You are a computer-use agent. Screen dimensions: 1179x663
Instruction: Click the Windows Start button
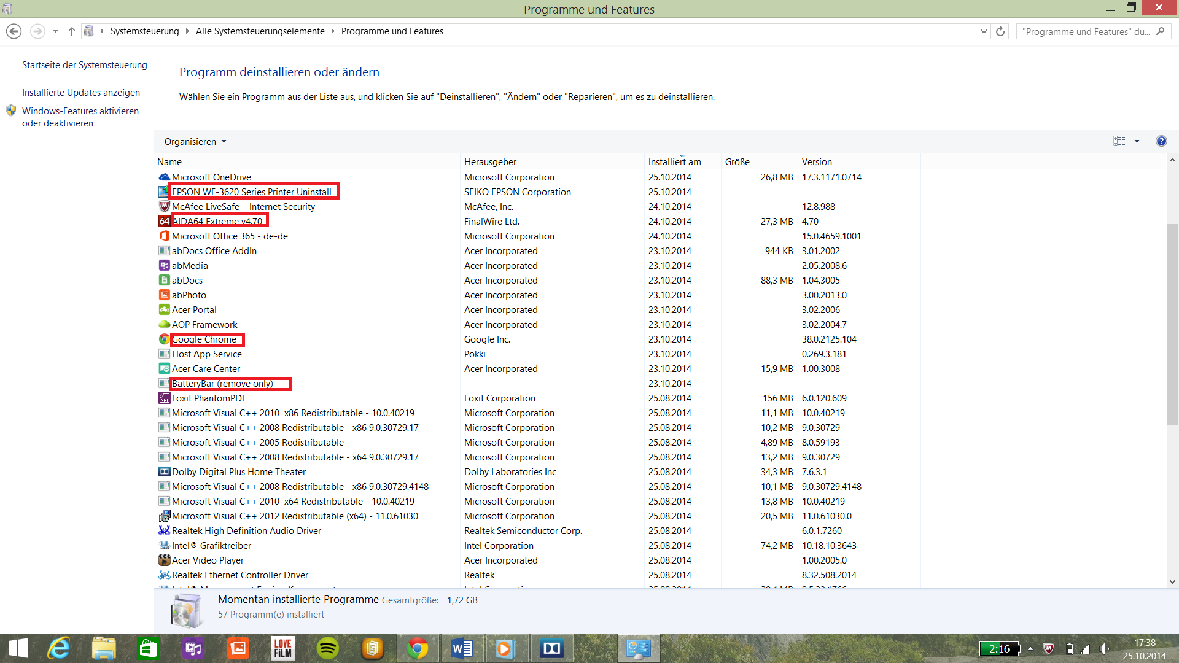[18, 648]
